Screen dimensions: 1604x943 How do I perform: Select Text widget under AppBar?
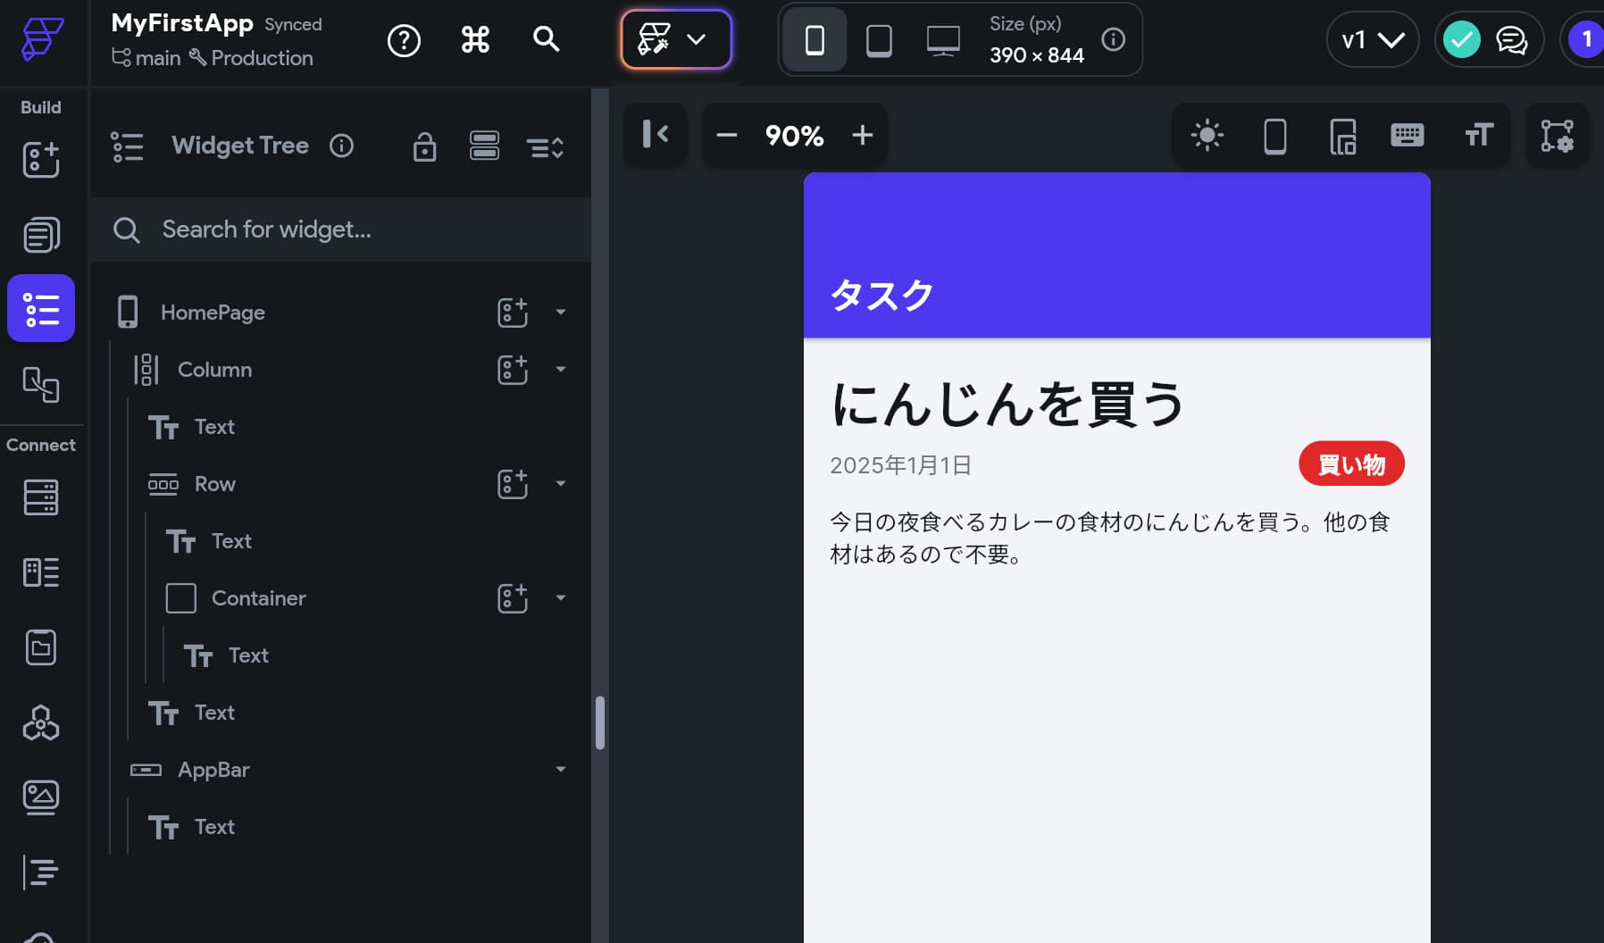[214, 827]
